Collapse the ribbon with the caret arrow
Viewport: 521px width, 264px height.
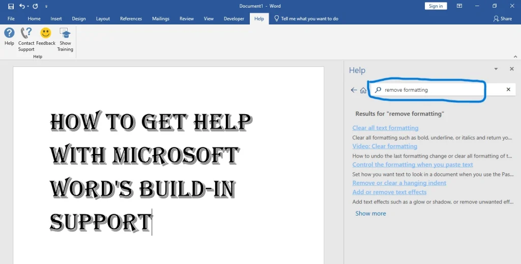515,57
